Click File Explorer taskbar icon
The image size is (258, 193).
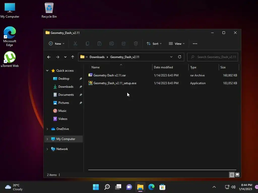(x=140, y=187)
